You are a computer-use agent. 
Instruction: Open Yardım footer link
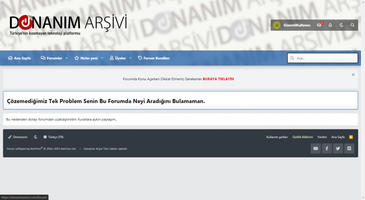click(322, 137)
